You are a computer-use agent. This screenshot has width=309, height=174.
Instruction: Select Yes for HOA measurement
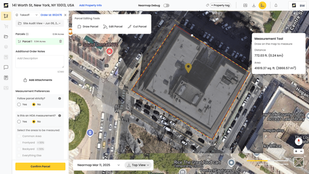pyautogui.click(x=19, y=121)
